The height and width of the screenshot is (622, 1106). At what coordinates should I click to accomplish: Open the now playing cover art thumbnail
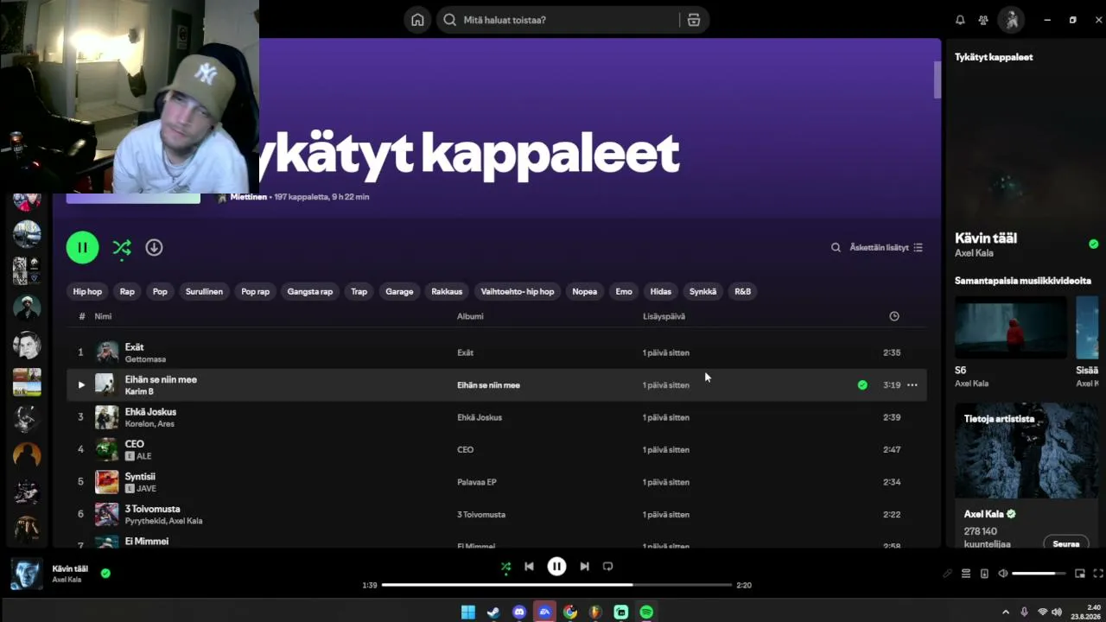[x=26, y=574]
